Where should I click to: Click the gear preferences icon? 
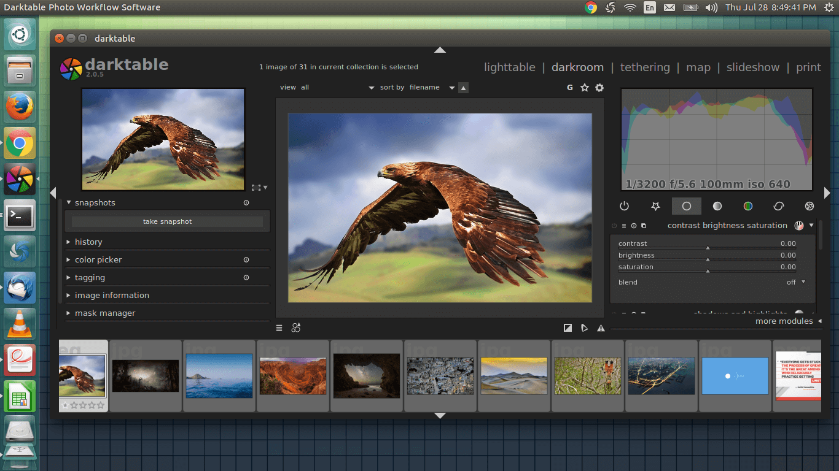click(x=599, y=88)
